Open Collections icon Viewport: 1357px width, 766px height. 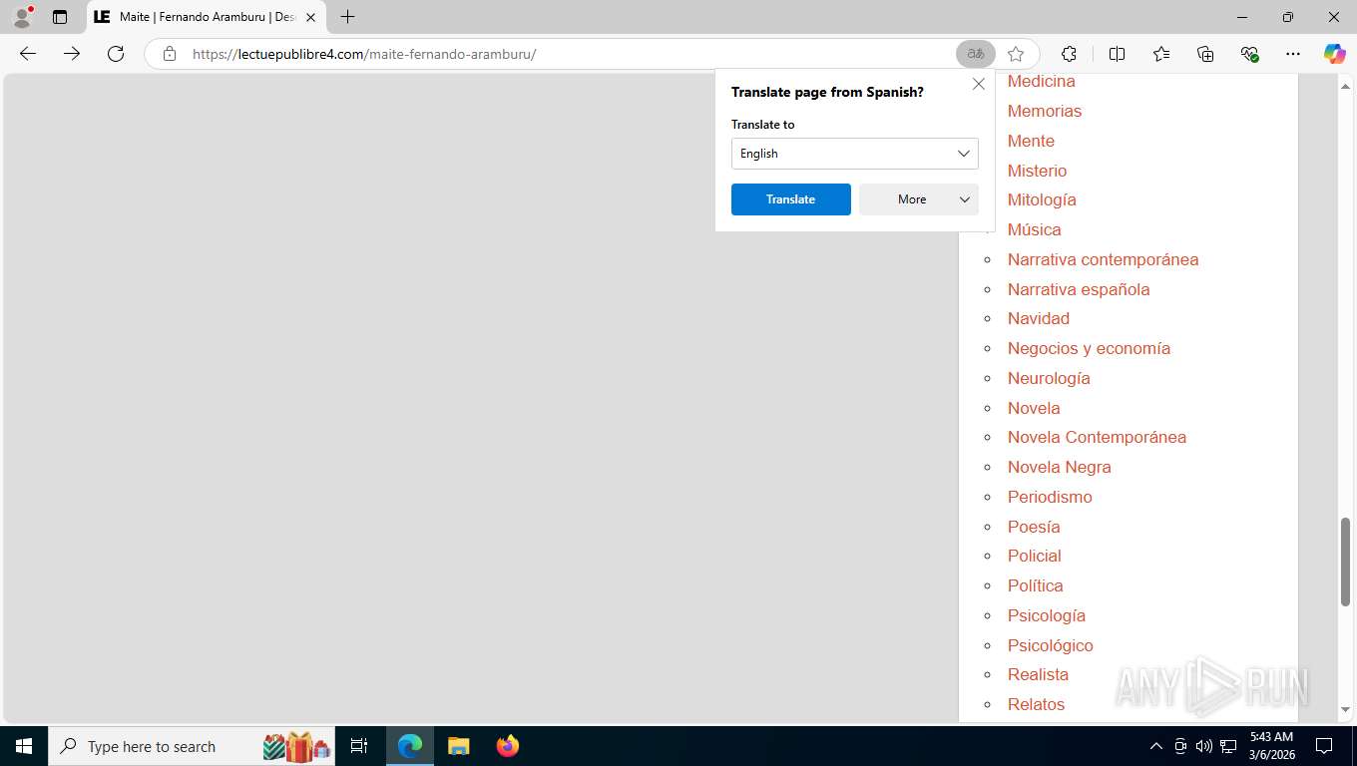point(1205,54)
